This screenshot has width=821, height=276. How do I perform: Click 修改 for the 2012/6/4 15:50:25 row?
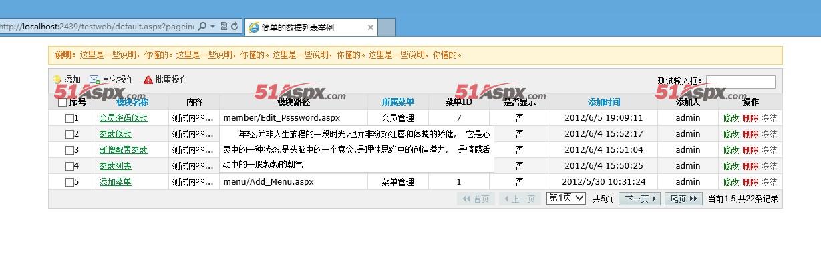coord(731,166)
